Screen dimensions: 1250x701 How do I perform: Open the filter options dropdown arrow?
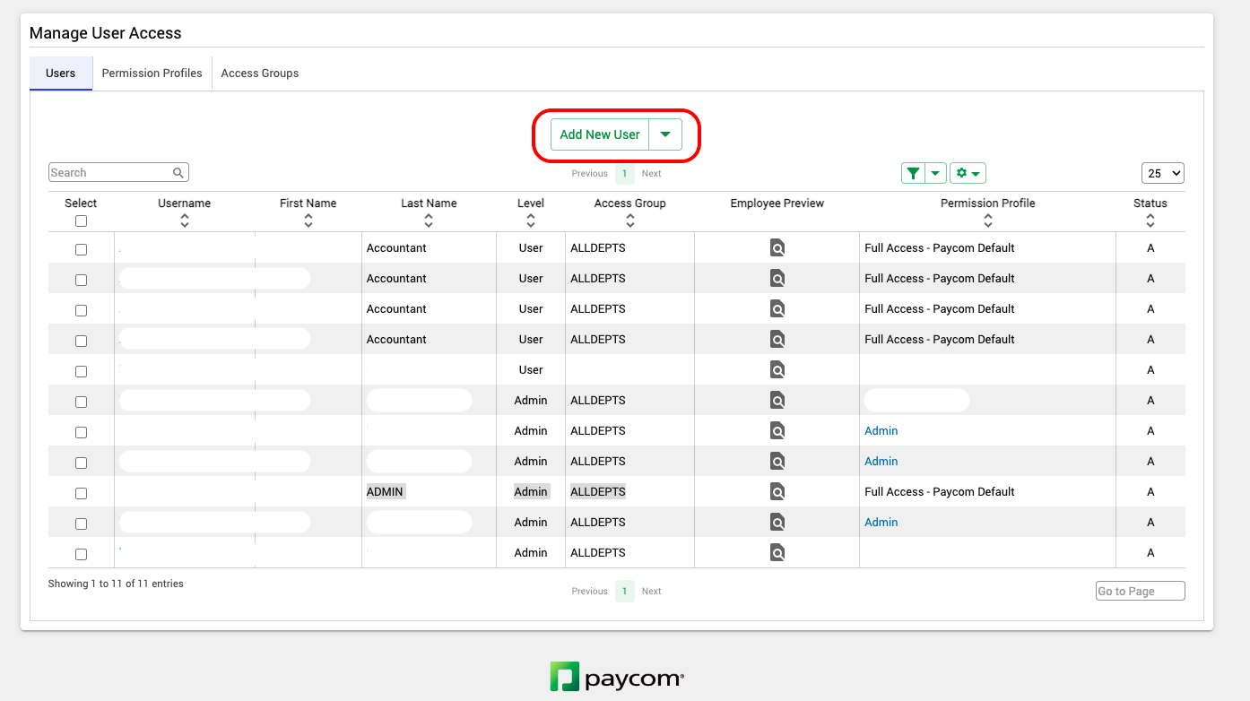[x=935, y=173]
